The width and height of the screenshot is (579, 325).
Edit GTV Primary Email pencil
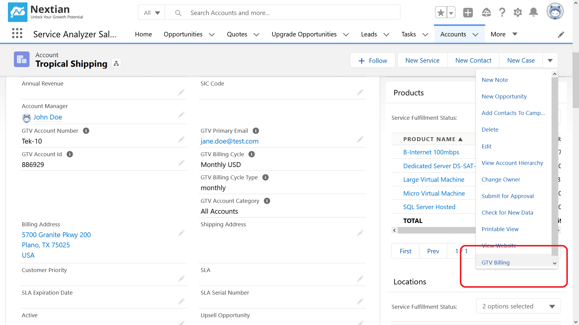coord(360,139)
